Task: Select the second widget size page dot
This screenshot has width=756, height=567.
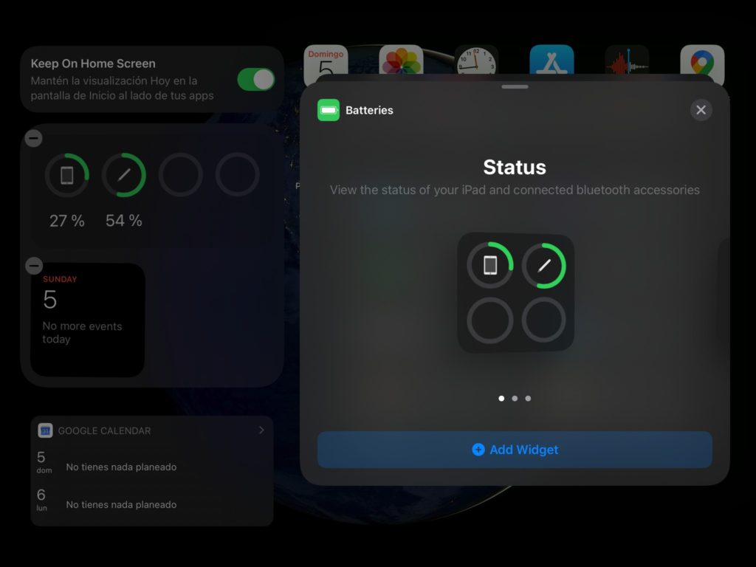Action: [x=515, y=399]
